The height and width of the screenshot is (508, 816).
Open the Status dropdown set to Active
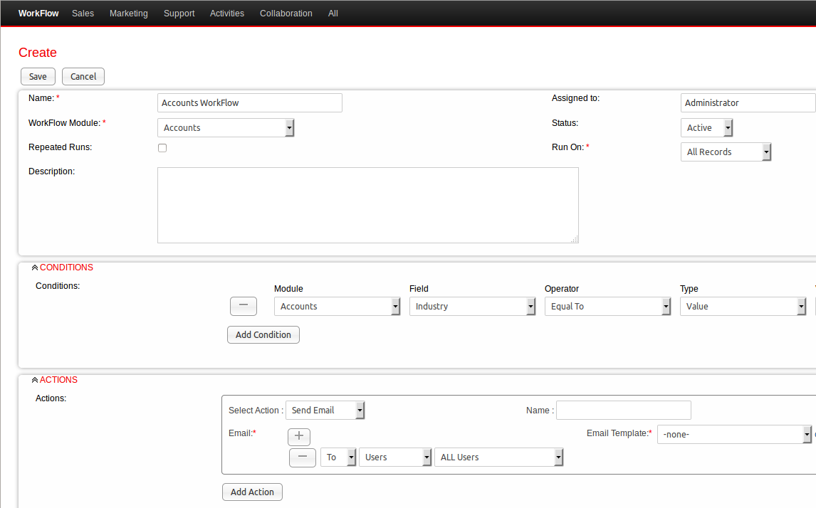click(706, 128)
